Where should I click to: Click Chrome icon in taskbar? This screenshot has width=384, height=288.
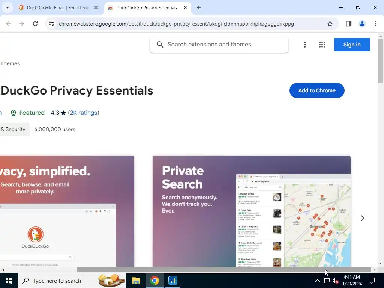[154, 280]
